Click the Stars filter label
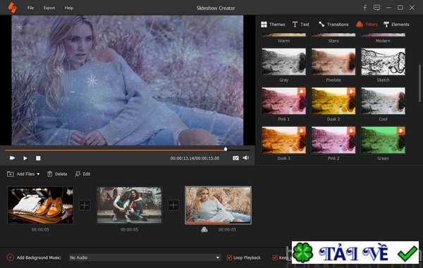The height and width of the screenshot is (268, 423). pyautogui.click(x=333, y=41)
